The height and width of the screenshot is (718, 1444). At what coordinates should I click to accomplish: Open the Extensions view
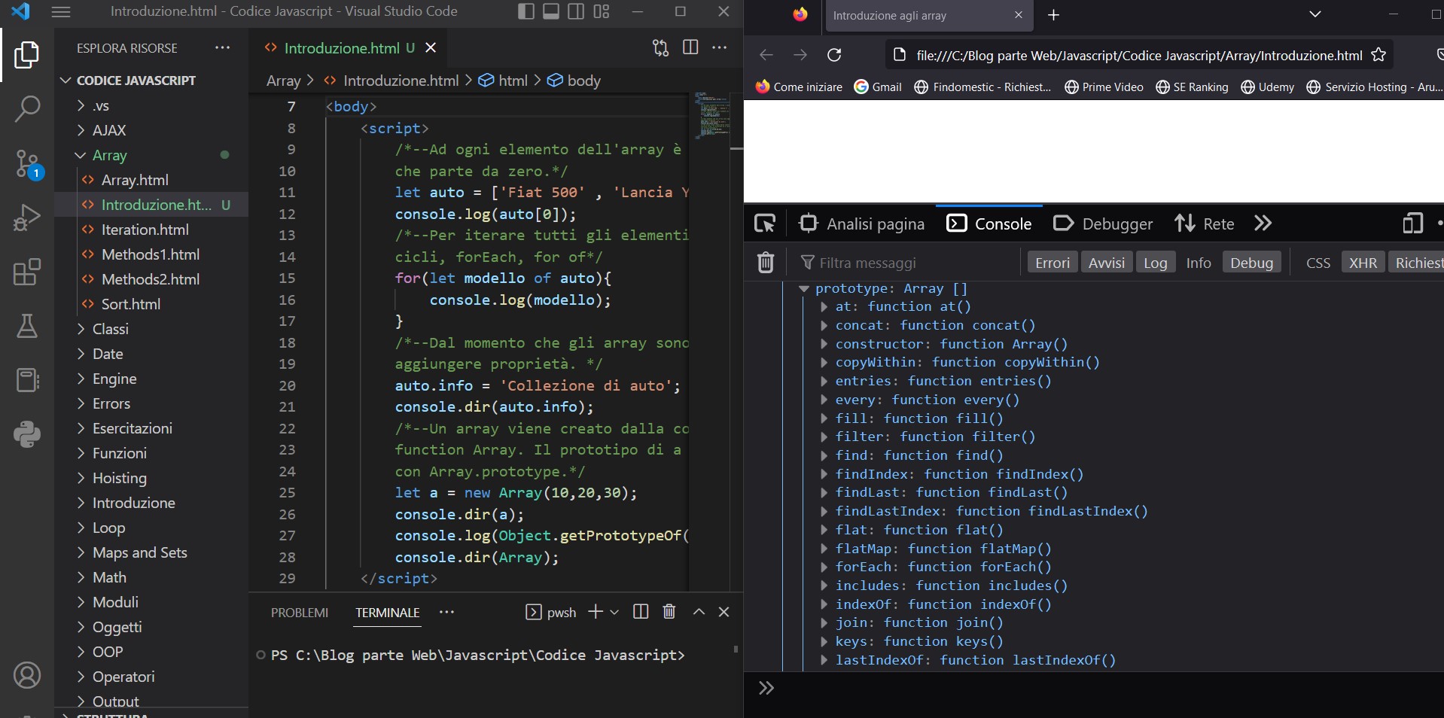(x=27, y=272)
